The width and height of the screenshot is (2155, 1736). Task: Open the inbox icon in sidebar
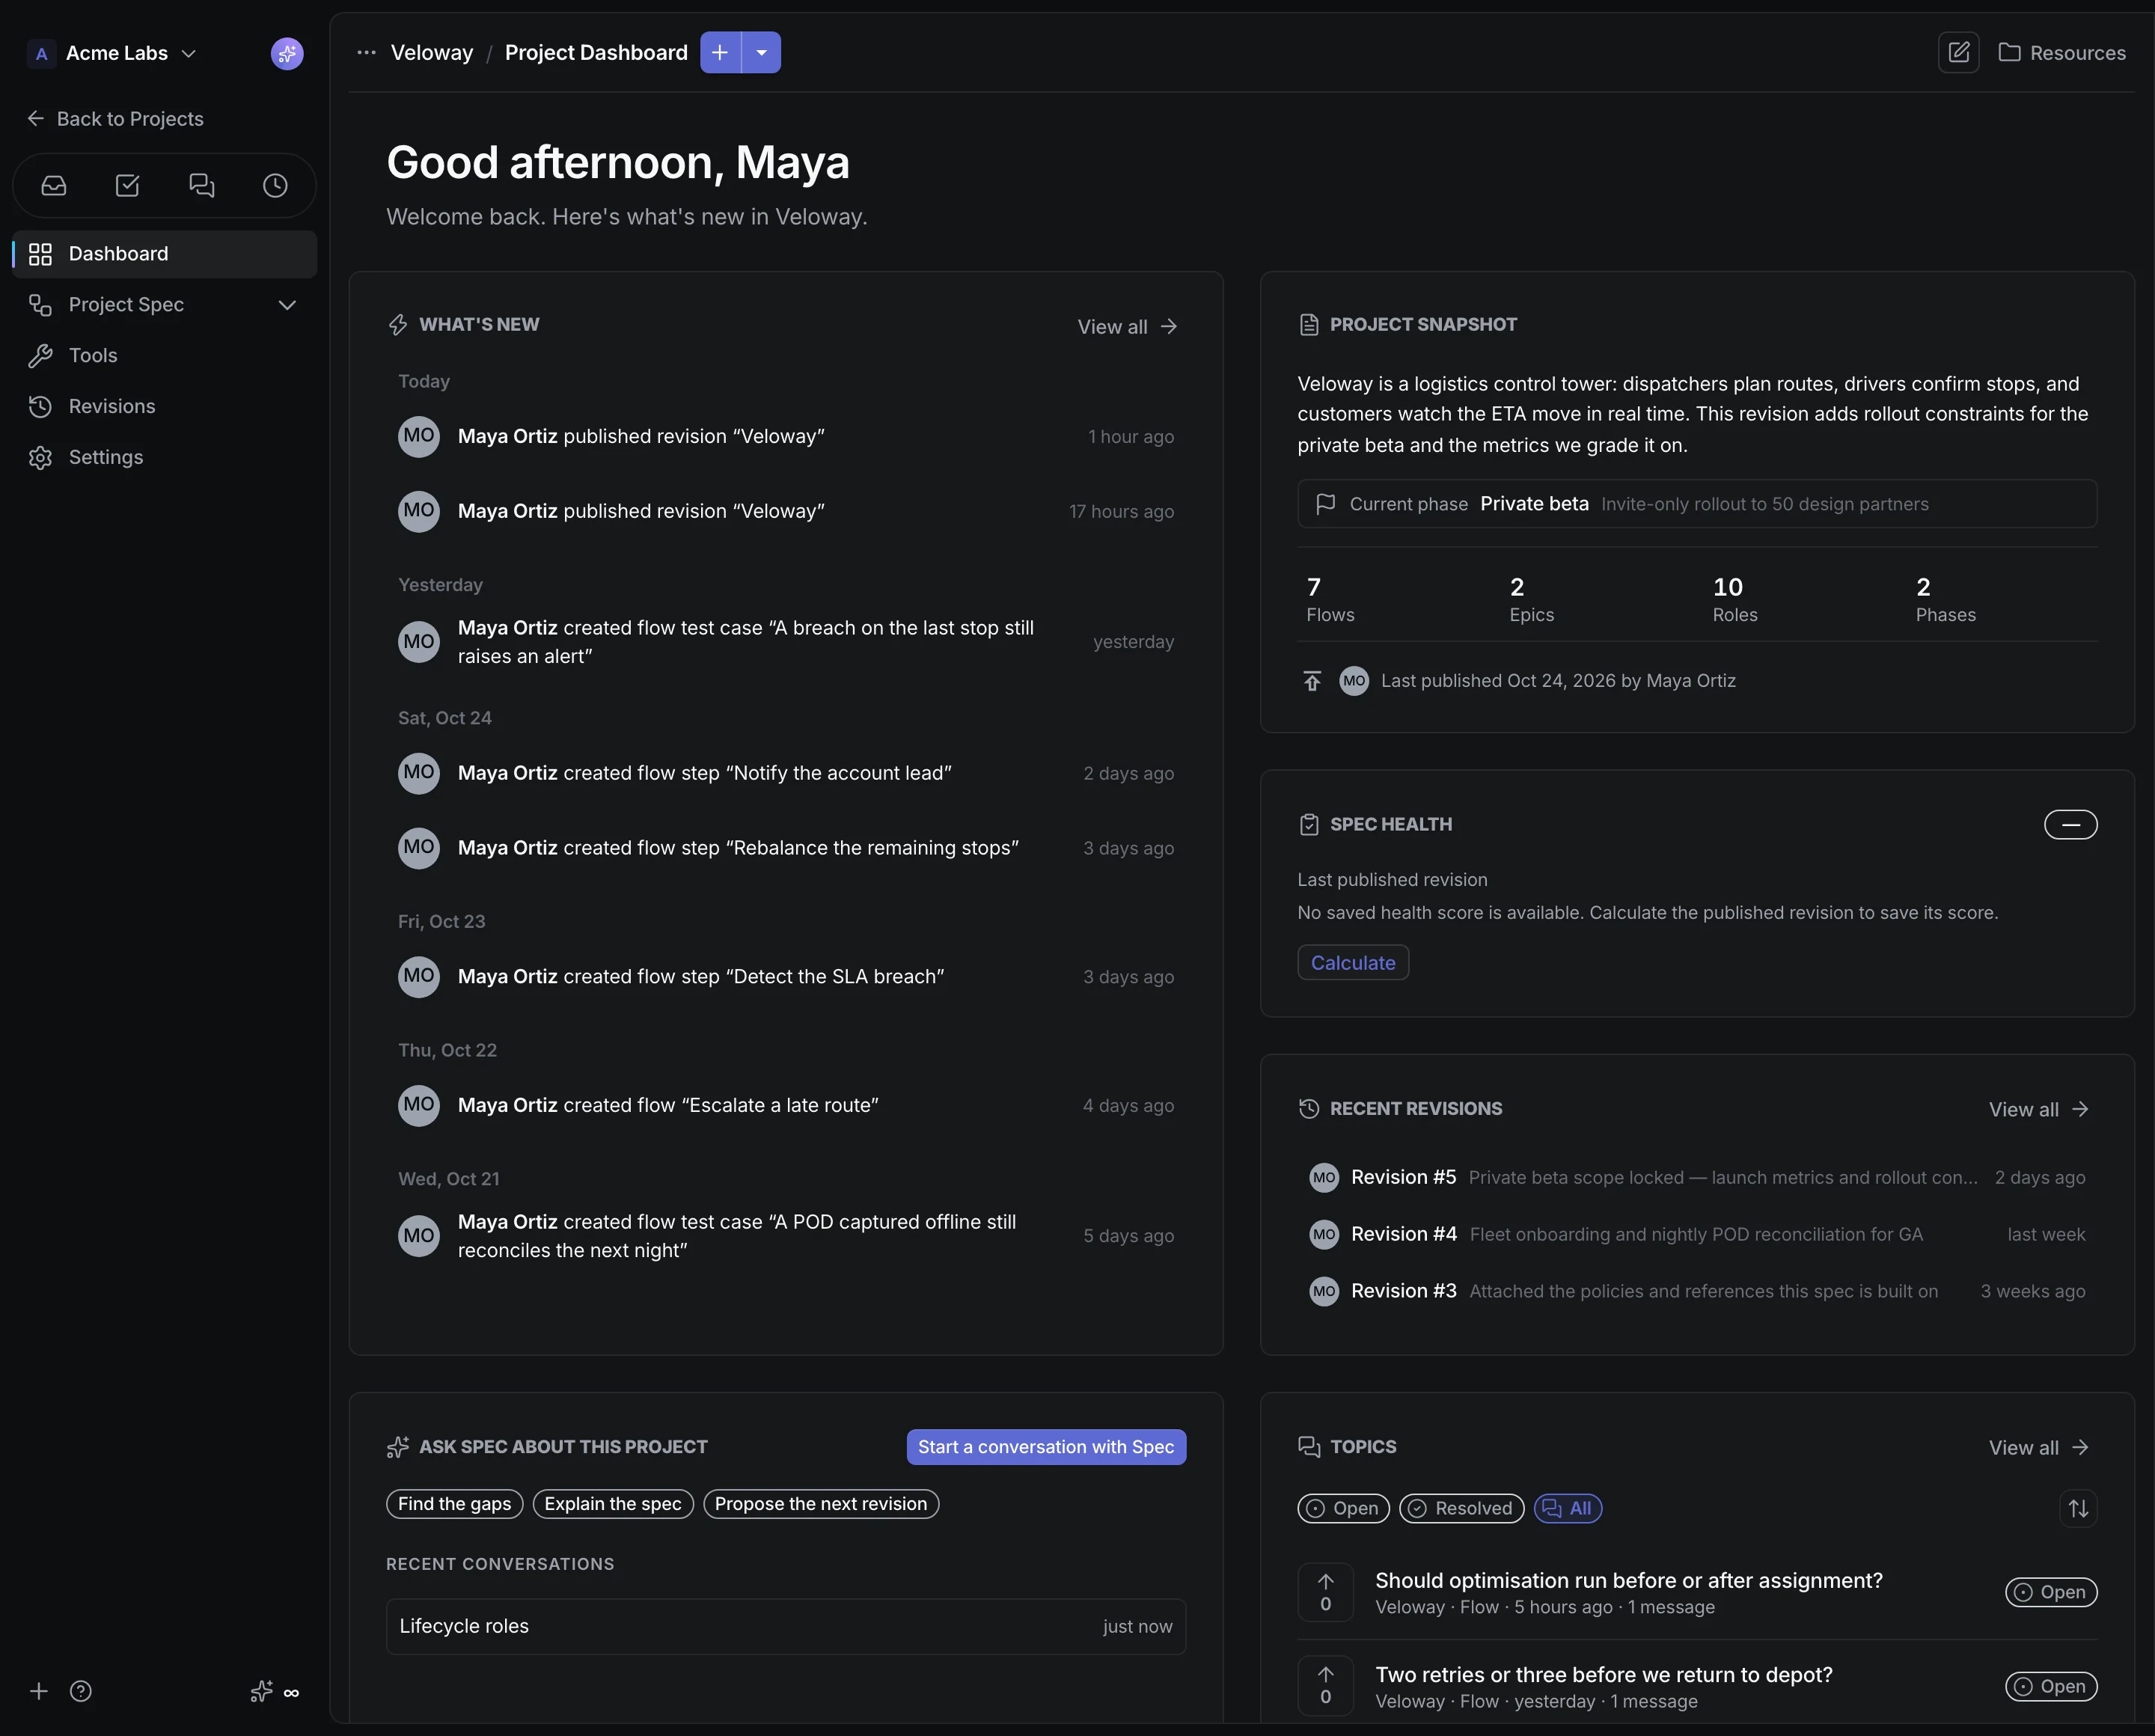click(54, 186)
